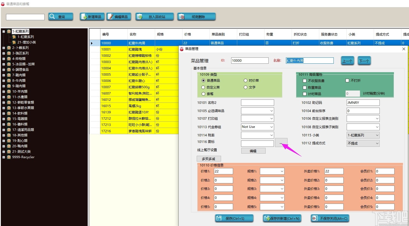
Task: Open the 10113 代金券组 Not Use dropdown
Action: click(257, 127)
